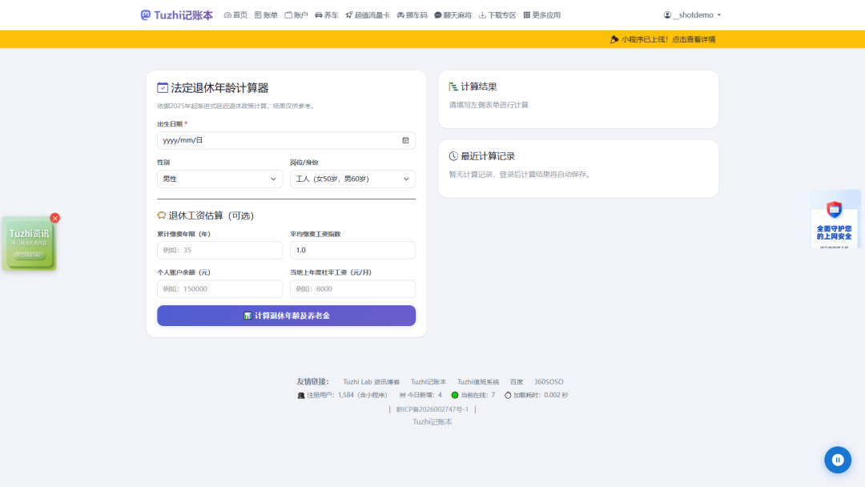This screenshot has width=865, height=487.
Task: Click the announcement megaphone icon
Action: pos(614,39)
